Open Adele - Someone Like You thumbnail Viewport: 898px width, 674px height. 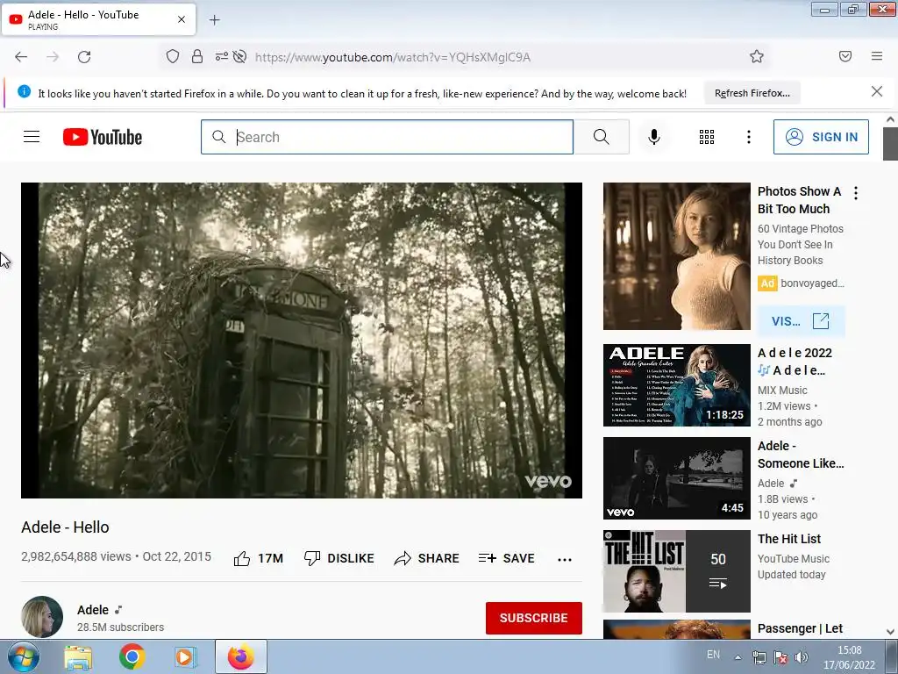pyautogui.click(x=676, y=478)
